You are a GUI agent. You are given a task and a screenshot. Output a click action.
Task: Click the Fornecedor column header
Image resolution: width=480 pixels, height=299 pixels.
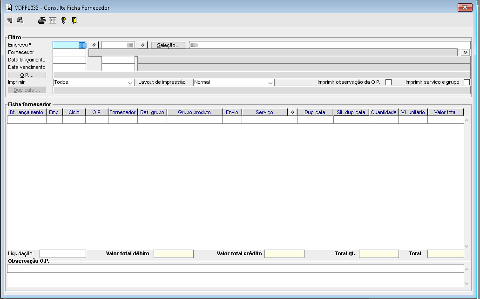point(122,112)
